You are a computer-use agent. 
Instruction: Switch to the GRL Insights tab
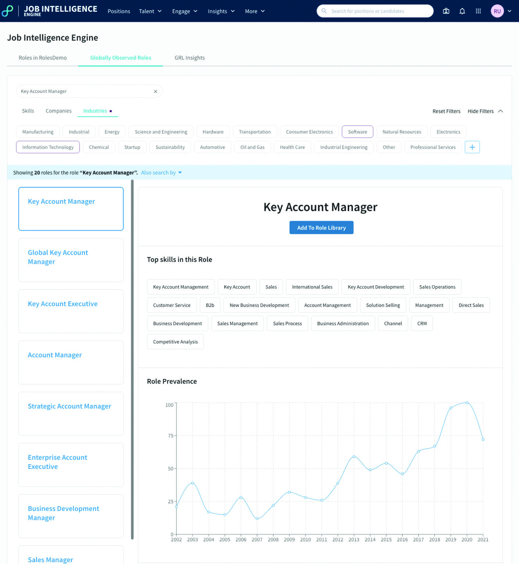pyautogui.click(x=189, y=58)
